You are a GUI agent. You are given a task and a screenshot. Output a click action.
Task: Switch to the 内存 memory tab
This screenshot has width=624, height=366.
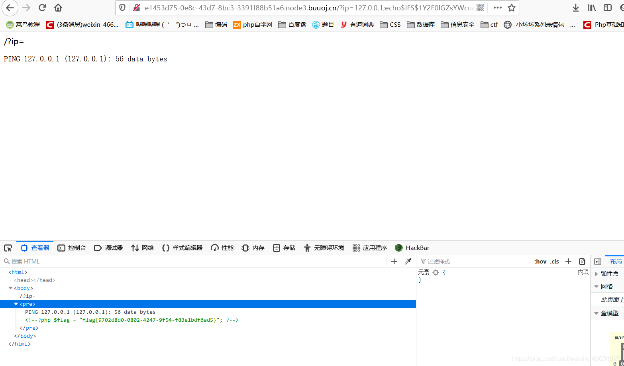point(253,248)
